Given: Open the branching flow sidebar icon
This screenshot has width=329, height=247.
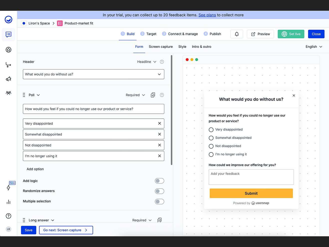Looking at the screenshot, I should 8,65.
